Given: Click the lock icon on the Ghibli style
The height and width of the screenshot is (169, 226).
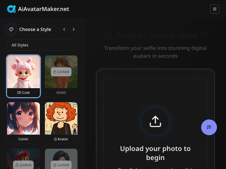Looking at the screenshot, I should [55, 72].
